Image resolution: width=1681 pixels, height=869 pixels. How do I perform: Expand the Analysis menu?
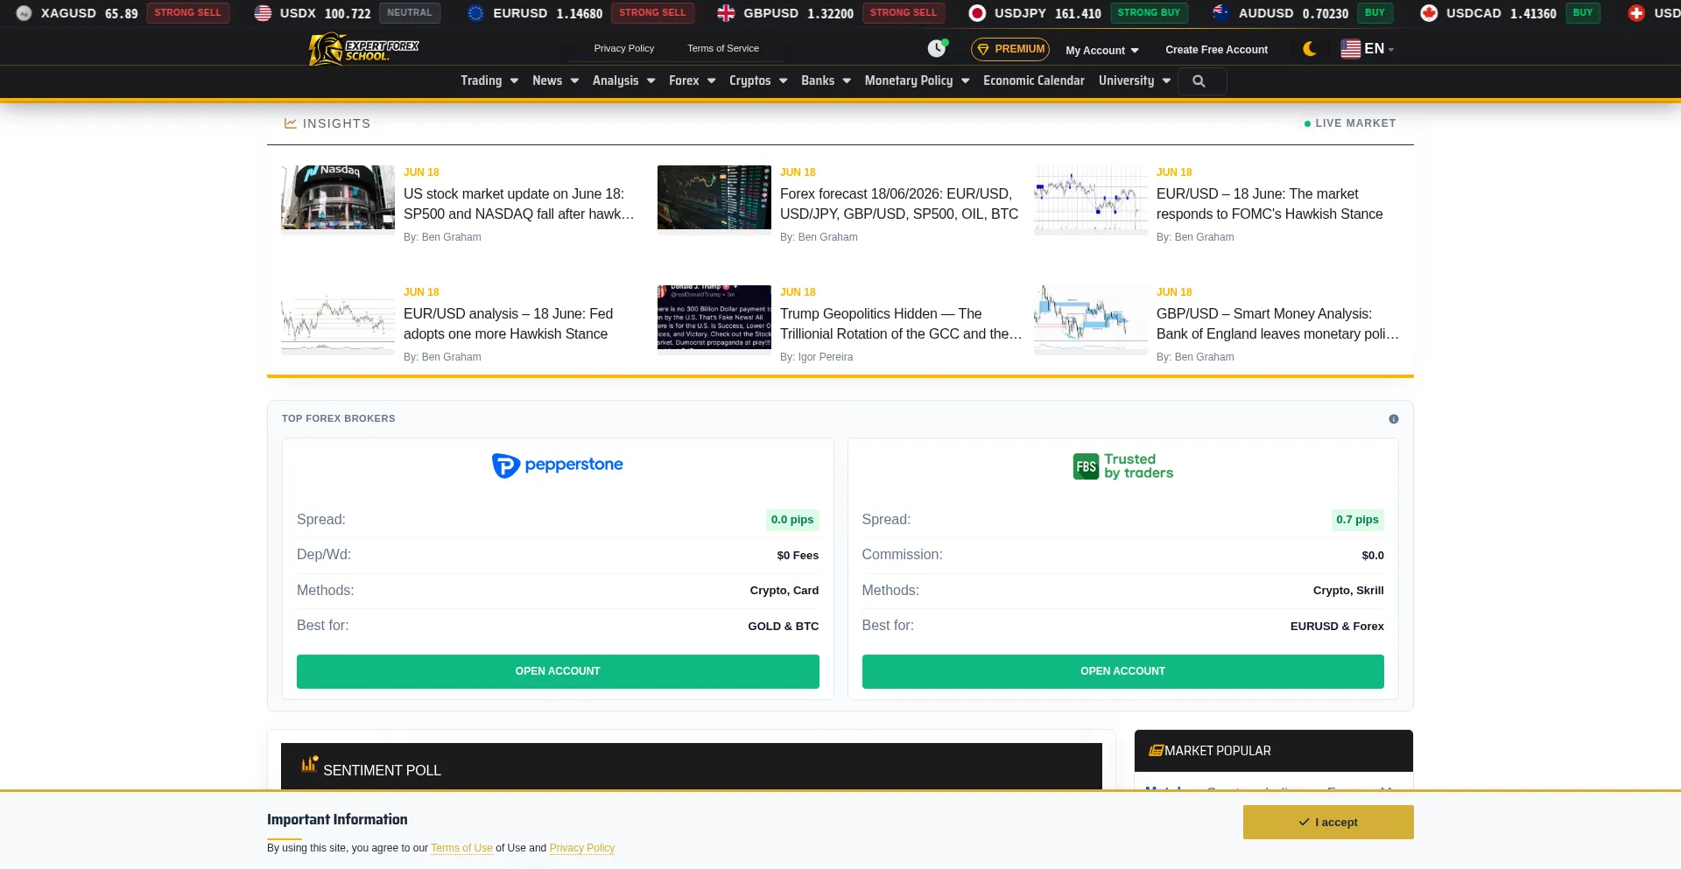tap(623, 81)
